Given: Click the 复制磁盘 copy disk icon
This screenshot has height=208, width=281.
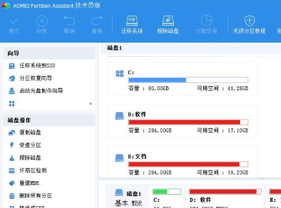Looking at the screenshot, I should pyautogui.click(x=12, y=133).
